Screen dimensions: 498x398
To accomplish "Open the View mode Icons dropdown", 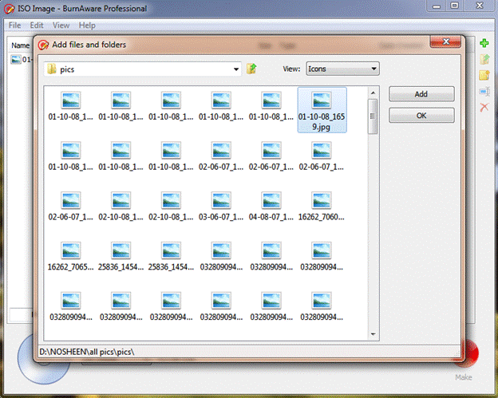I will click(x=373, y=69).
